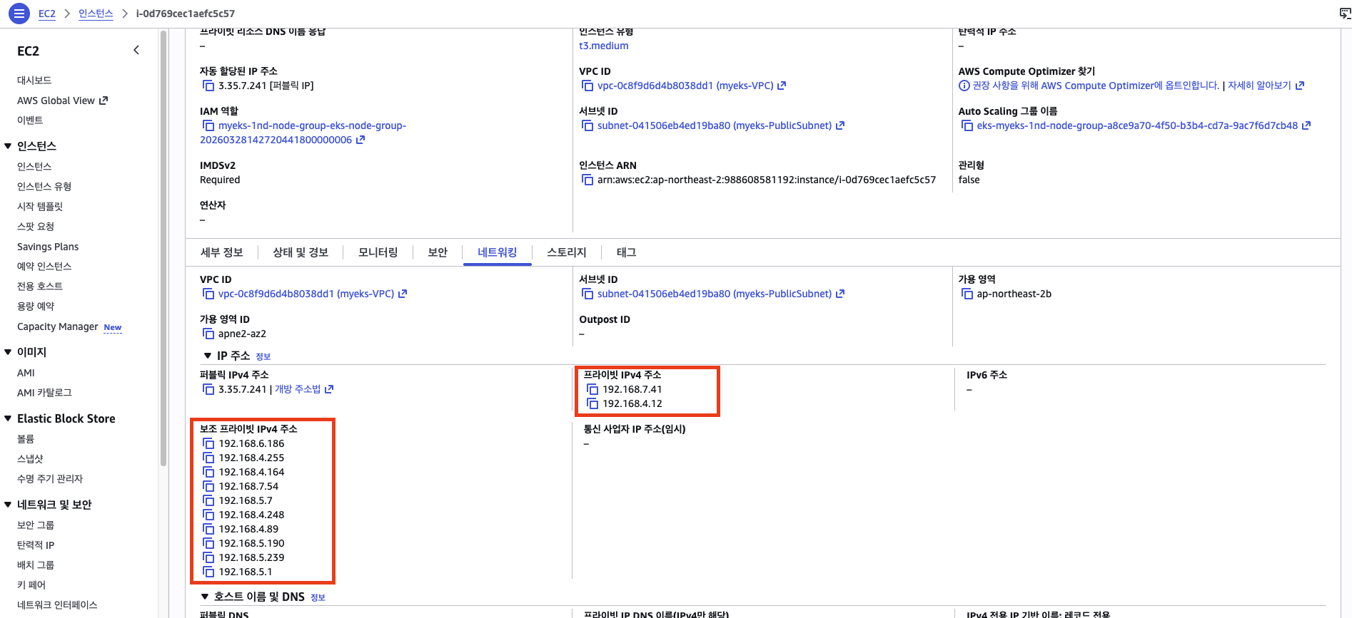The width and height of the screenshot is (1352, 618).
Task: Collapse the IP 주소 section
Action: [208, 356]
